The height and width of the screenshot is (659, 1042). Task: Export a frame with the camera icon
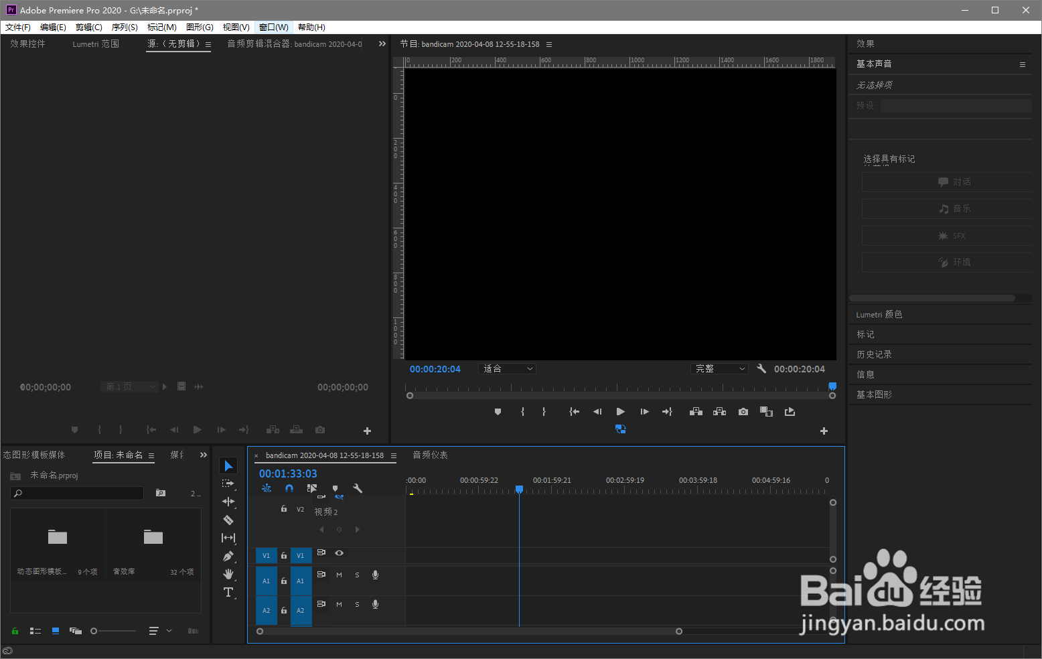743,412
